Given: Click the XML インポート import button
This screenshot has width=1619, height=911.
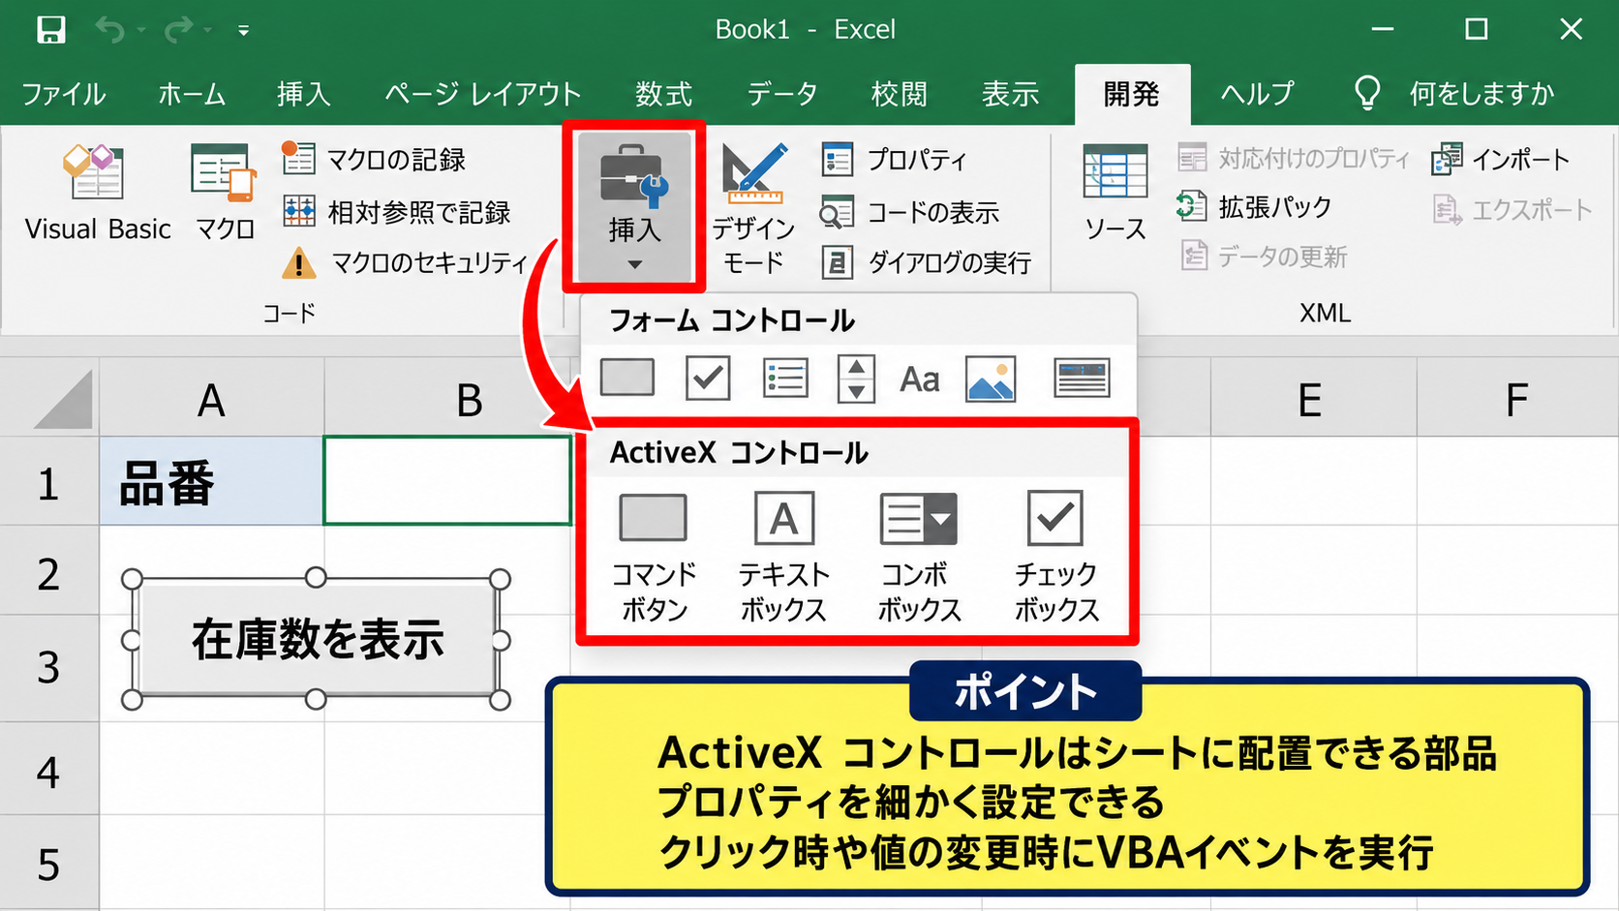Looking at the screenshot, I should (1501, 159).
